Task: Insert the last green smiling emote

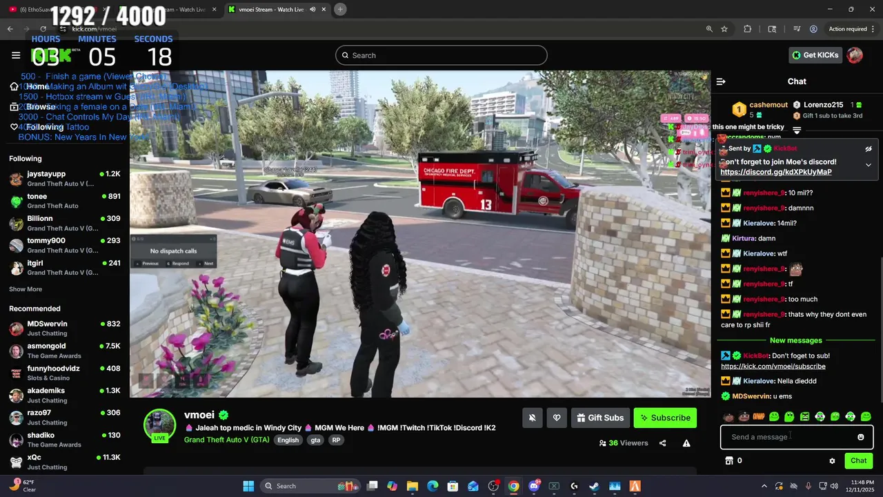Action: coord(866,417)
